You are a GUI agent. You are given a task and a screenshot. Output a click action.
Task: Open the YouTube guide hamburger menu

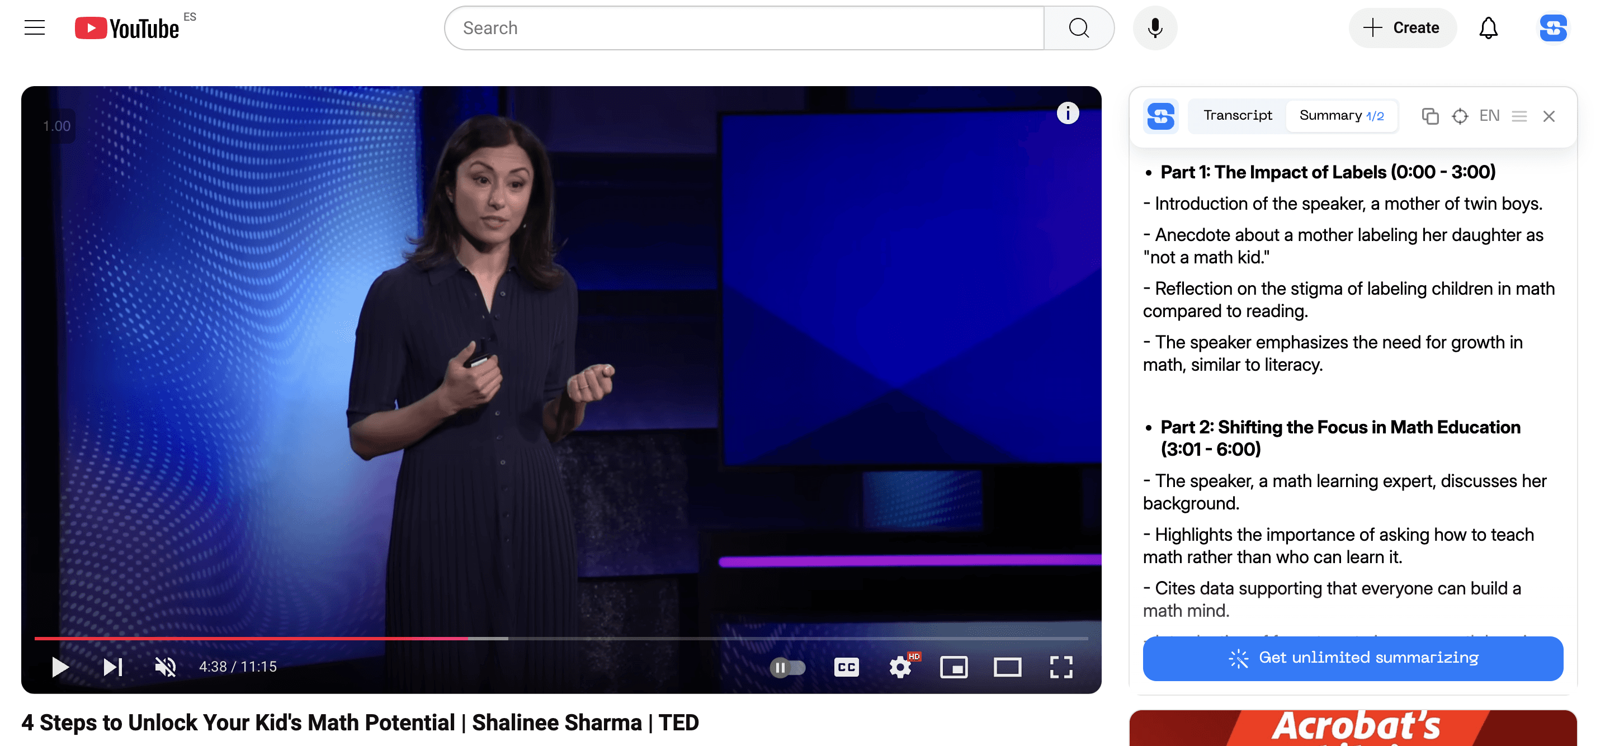click(x=35, y=28)
